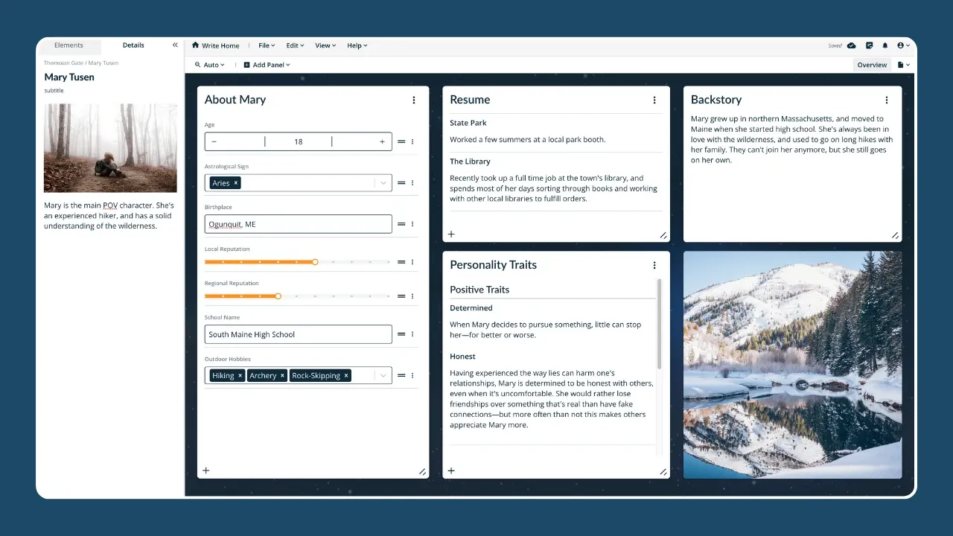Switch to the Elements tab
This screenshot has width=953, height=536.
coord(68,45)
